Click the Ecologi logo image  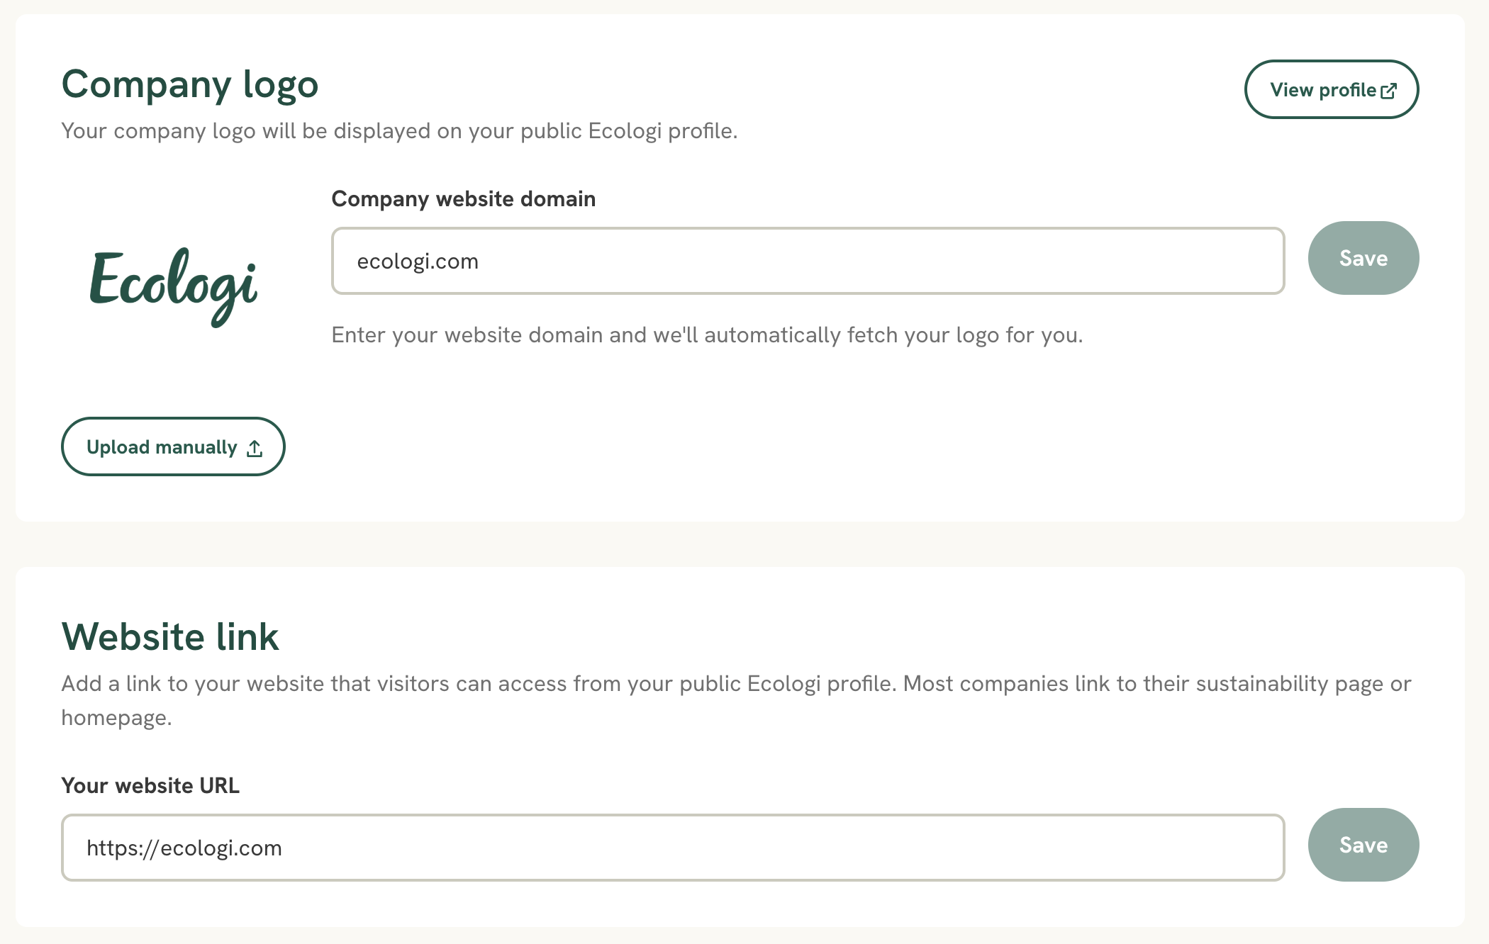point(173,287)
